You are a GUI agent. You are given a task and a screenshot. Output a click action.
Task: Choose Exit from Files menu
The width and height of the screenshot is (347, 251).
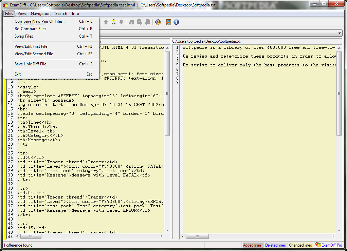51,74
